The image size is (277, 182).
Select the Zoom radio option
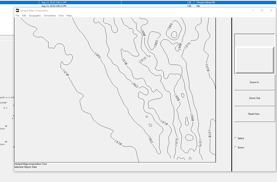pyautogui.click(x=236, y=147)
